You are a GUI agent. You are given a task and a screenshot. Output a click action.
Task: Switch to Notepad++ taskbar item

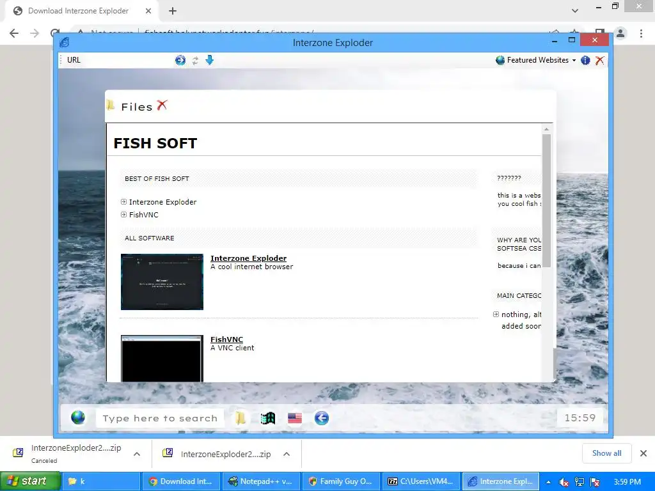click(261, 481)
